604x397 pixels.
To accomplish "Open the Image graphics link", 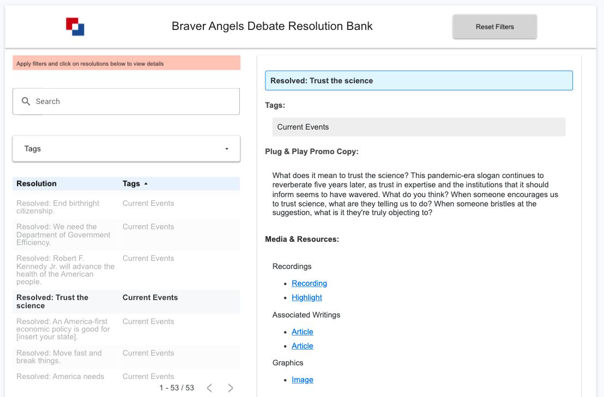I will coord(302,380).
